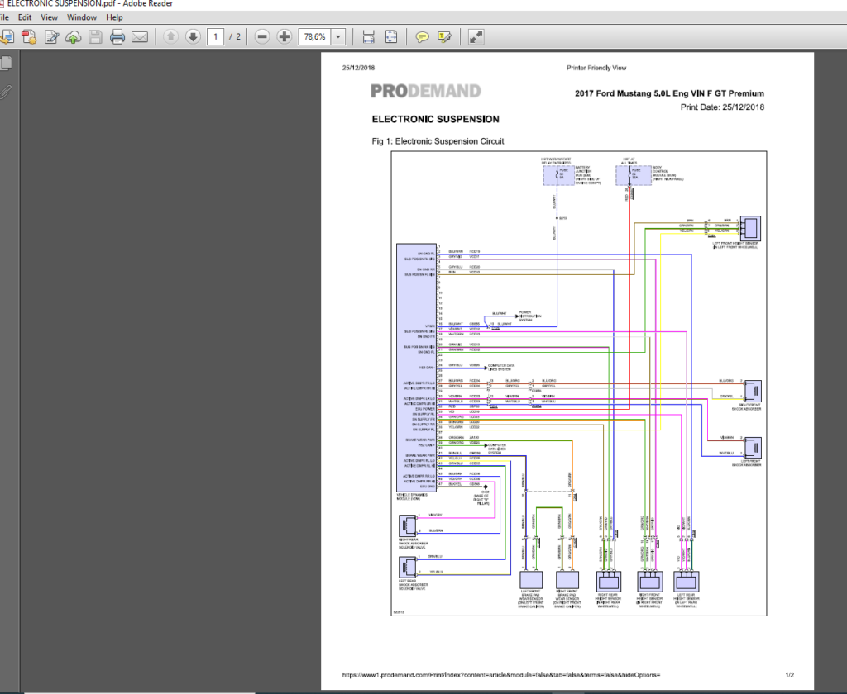Click the Fit One Full Page icon
847x694 pixels.
[391, 36]
